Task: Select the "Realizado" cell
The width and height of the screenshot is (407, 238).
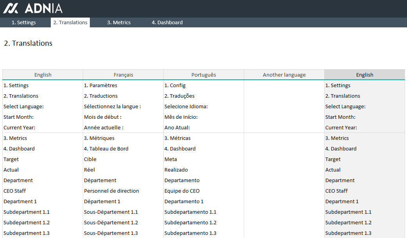Action: [x=176, y=170]
